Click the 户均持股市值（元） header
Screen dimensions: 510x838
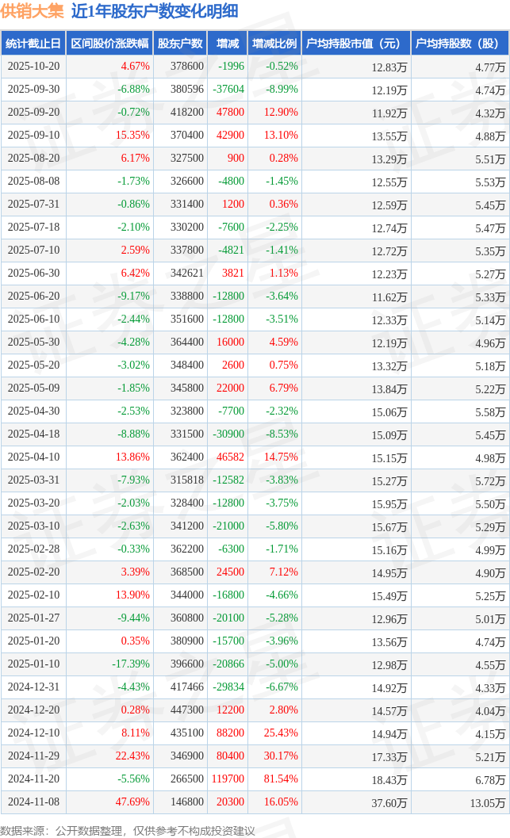(x=355, y=44)
